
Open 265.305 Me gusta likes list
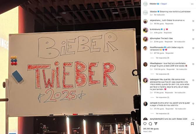pyautogui.click(x=151, y=129)
